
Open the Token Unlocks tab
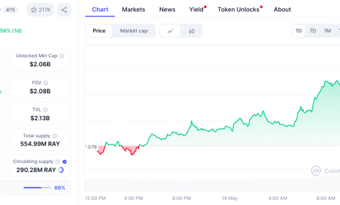click(x=238, y=9)
